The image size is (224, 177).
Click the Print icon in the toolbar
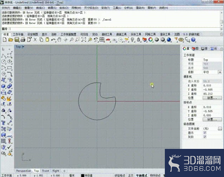point(23,40)
